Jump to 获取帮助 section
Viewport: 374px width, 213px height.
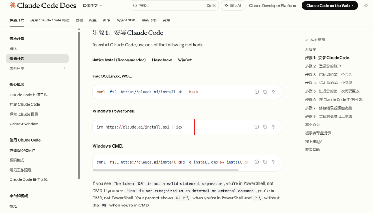[x=312, y=150]
